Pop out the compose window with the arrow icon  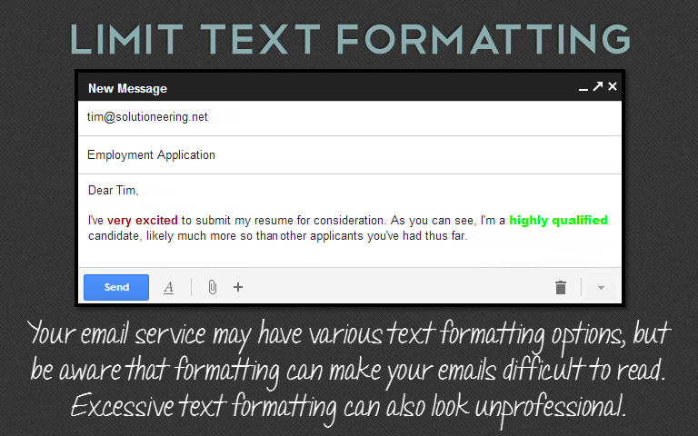[x=597, y=87]
